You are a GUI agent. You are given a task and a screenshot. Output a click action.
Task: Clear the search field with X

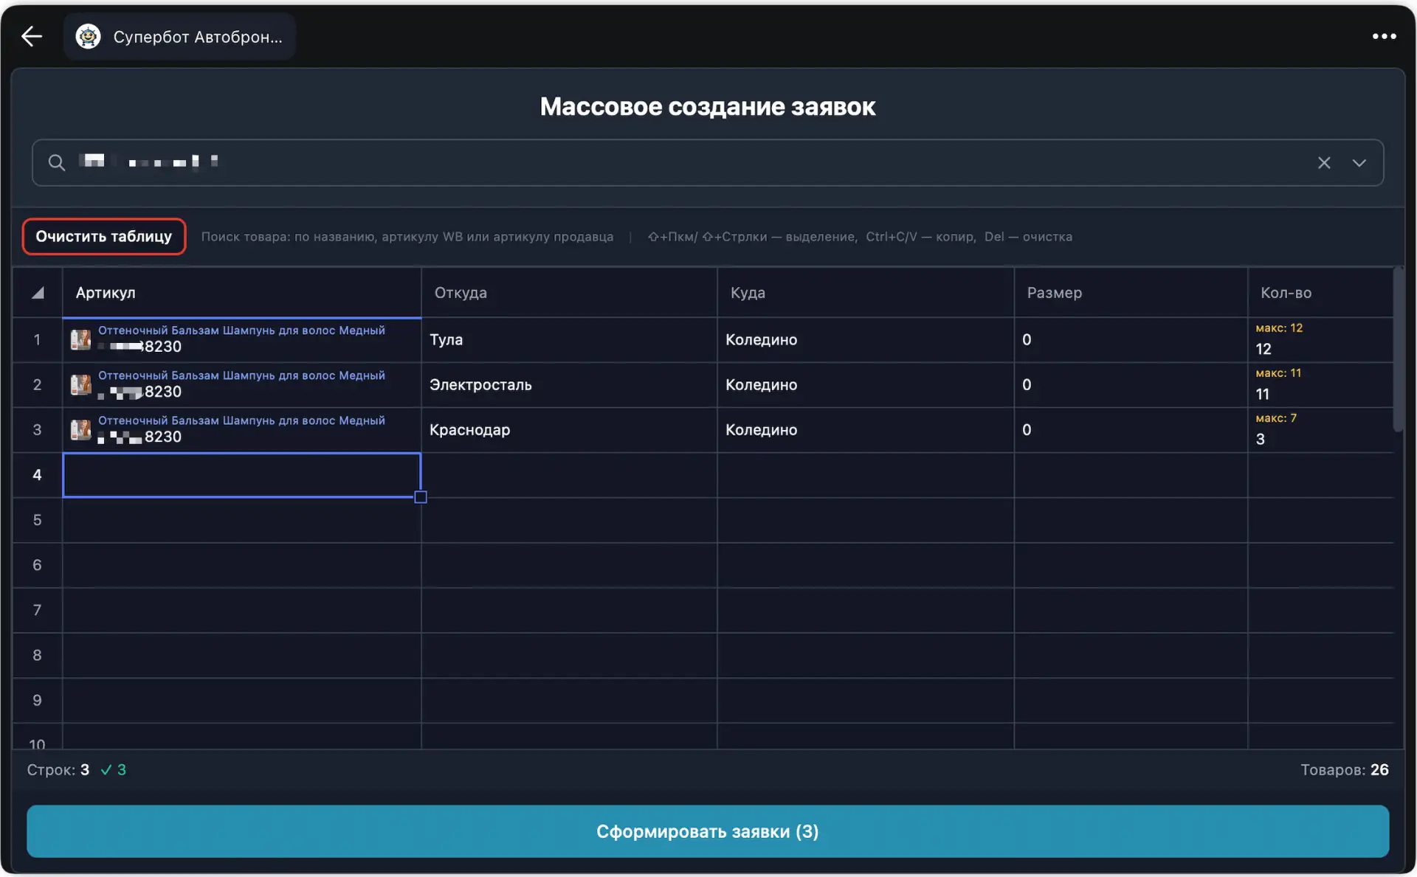pyautogui.click(x=1324, y=162)
